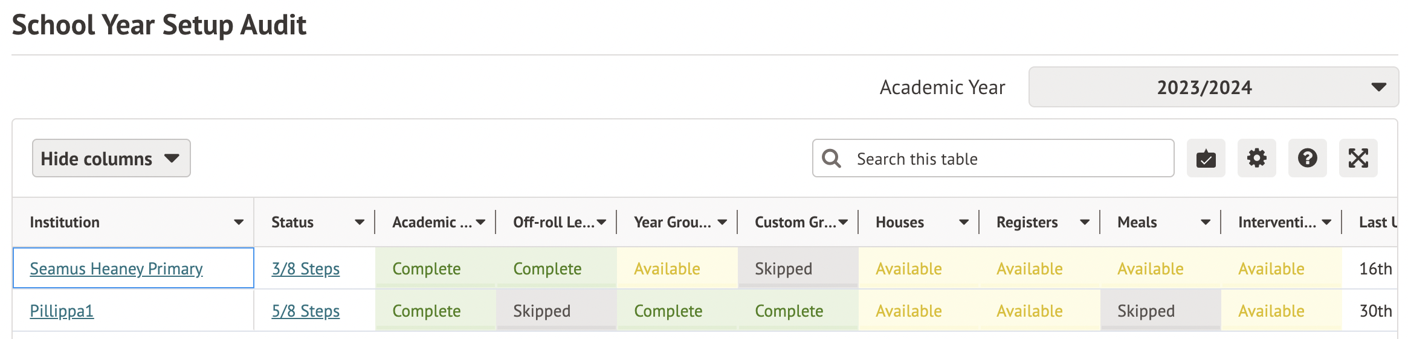Open the Hide columns dropdown
The width and height of the screenshot is (1408, 339).
pyautogui.click(x=111, y=159)
